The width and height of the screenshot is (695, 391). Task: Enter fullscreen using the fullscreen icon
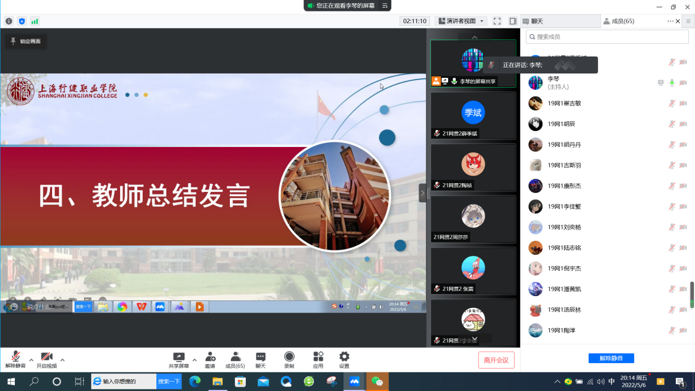pyautogui.click(x=497, y=21)
